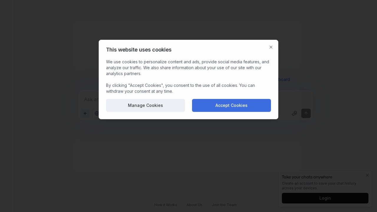Close the cookie consent dialog

(x=271, y=47)
